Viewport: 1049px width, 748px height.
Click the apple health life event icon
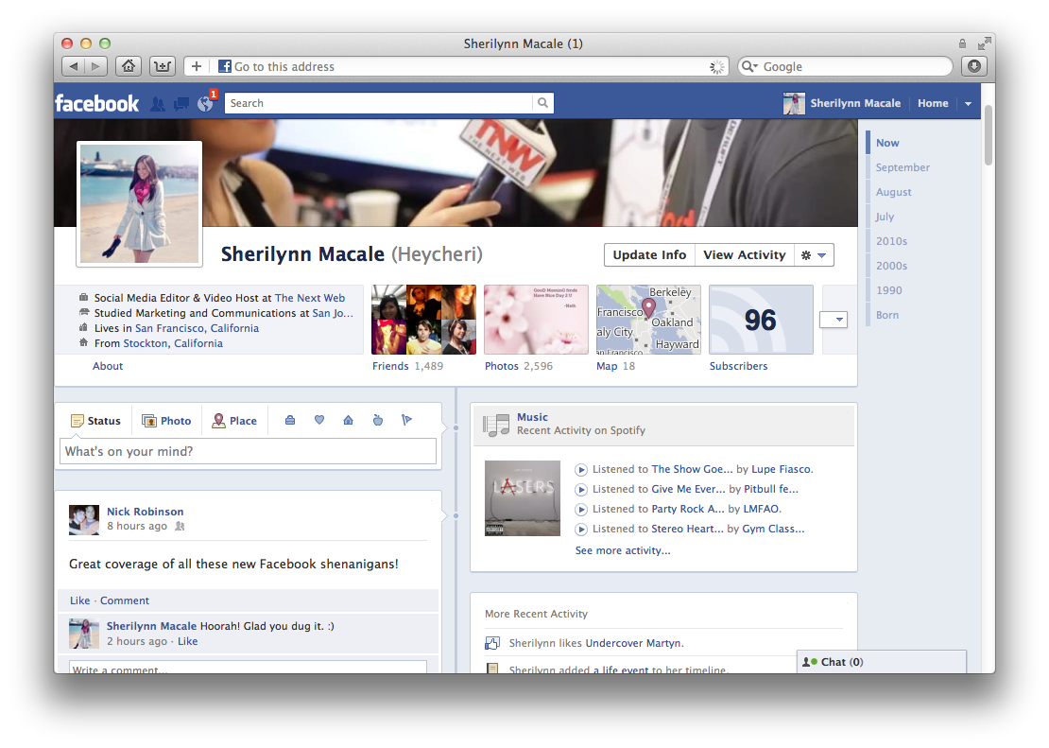coord(377,420)
